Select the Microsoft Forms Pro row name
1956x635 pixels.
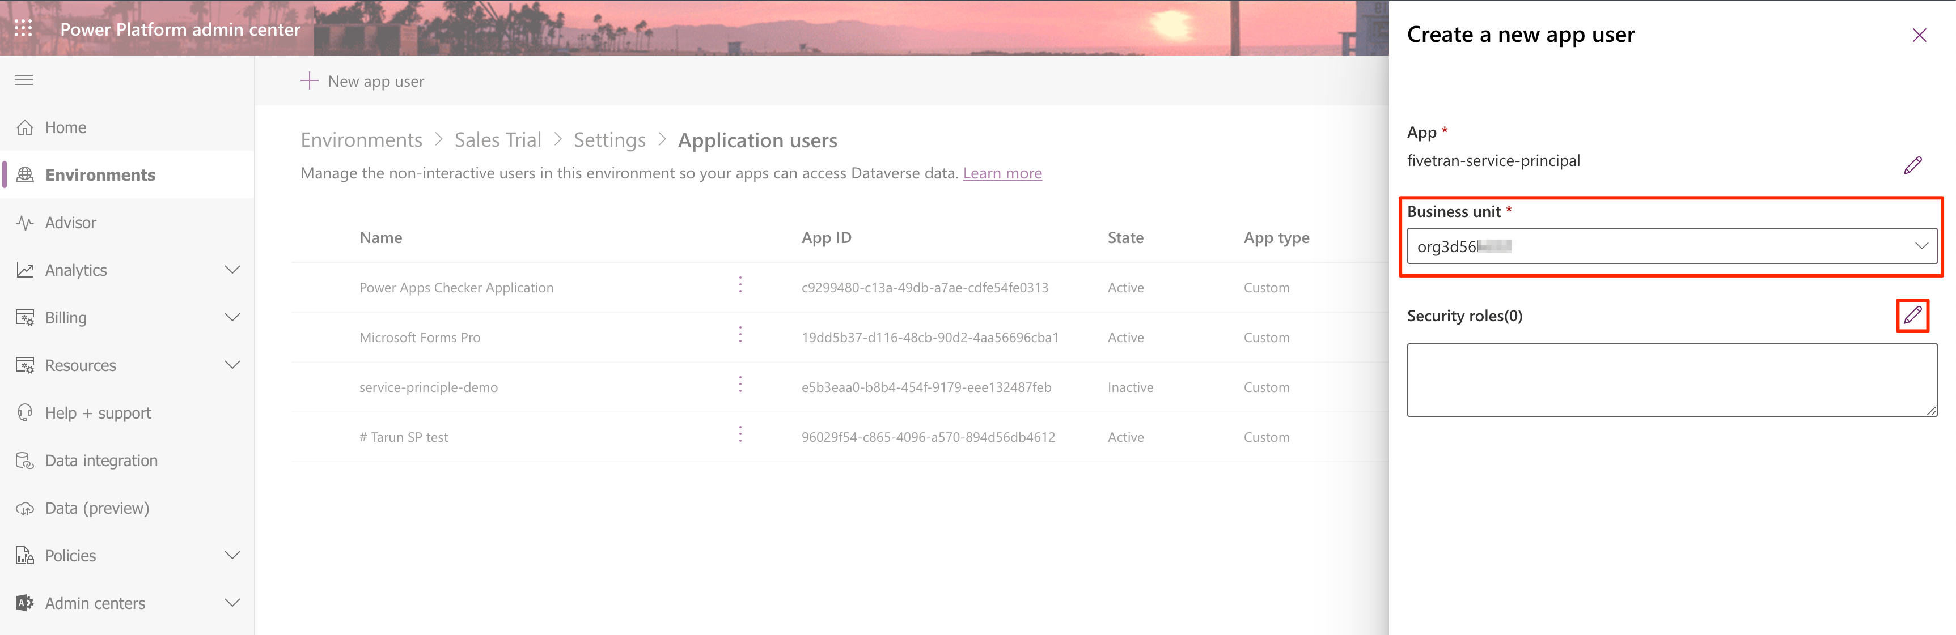coord(419,338)
